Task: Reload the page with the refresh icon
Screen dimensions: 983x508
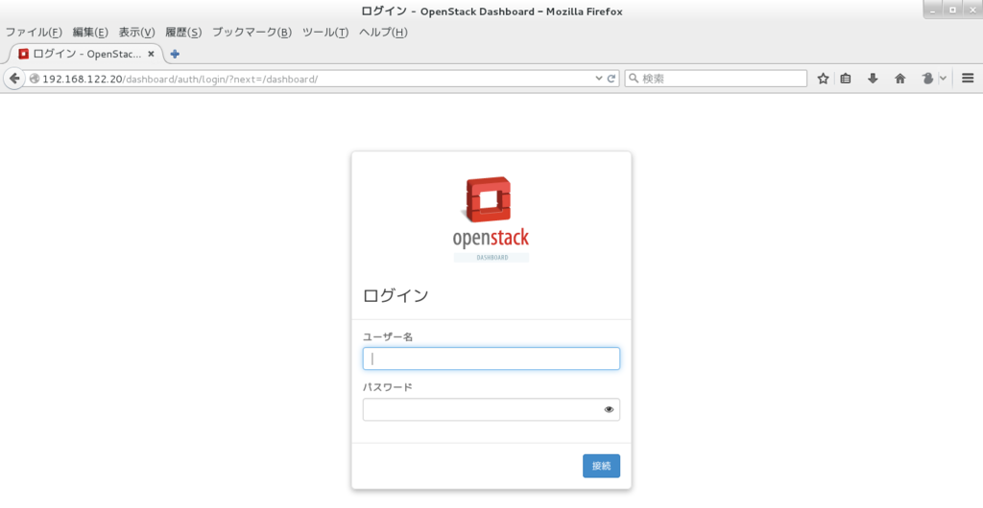Action: pos(611,79)
